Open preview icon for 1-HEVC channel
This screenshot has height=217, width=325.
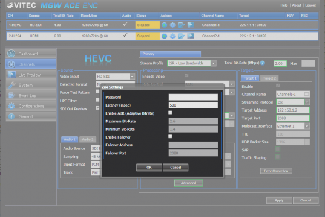coord(191,25)
